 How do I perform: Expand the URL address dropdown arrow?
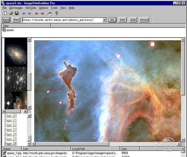(x=104, y=20)
